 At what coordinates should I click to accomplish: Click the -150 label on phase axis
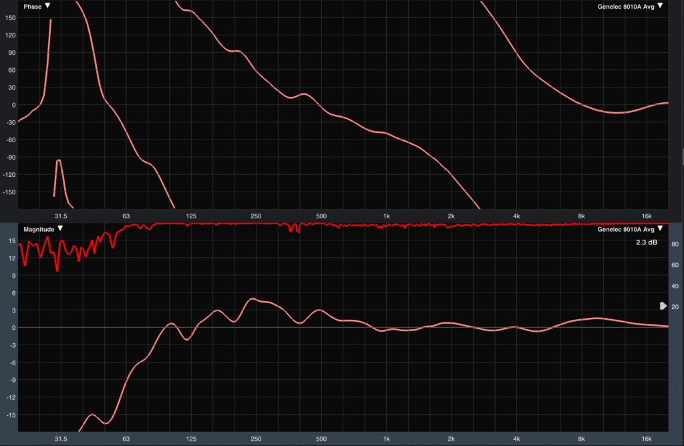[x=10, y=192]
